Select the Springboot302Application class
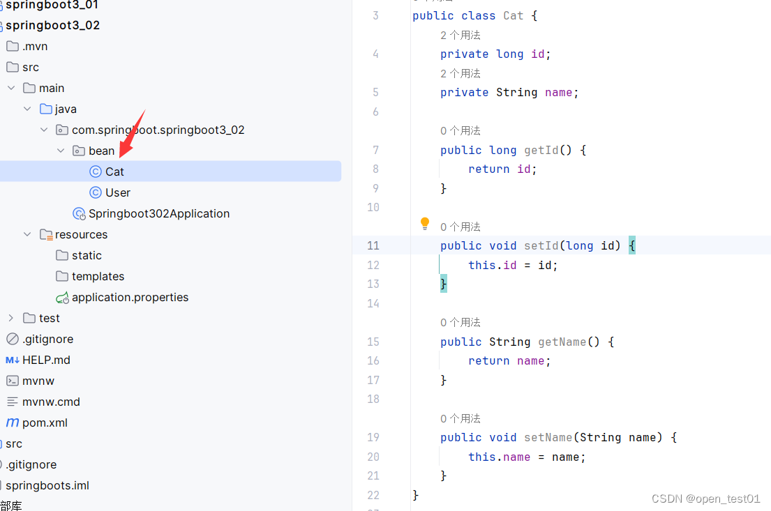771x511 pixels. point(160,213)
